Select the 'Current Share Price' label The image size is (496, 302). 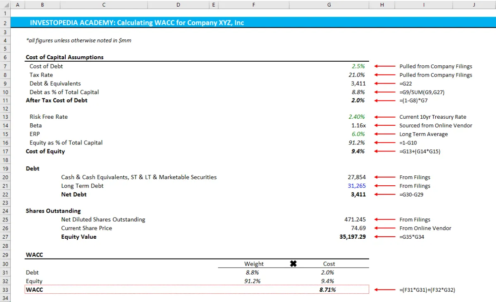coord(86,228)
